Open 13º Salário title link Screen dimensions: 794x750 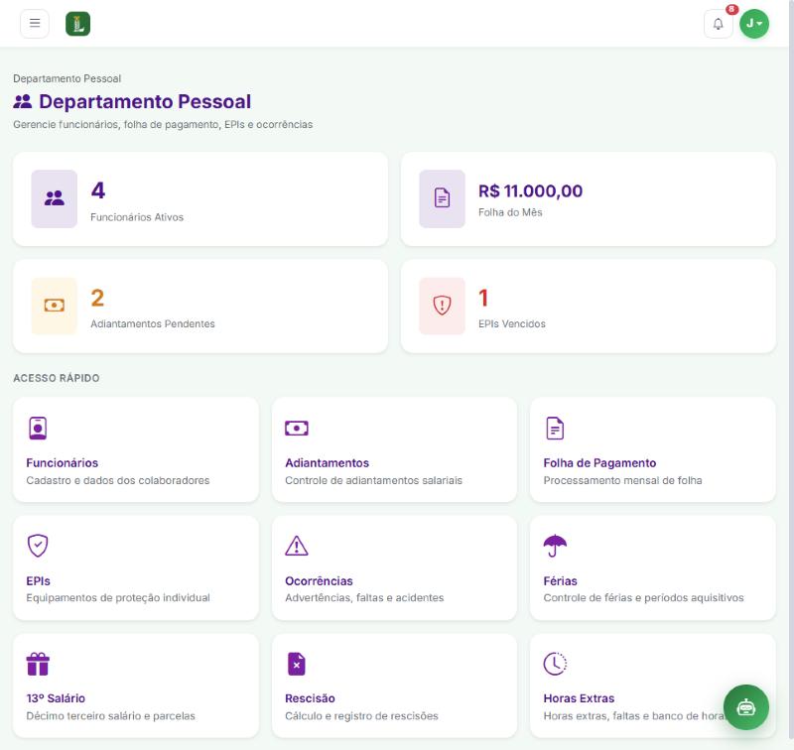click(x=56, y=698)
